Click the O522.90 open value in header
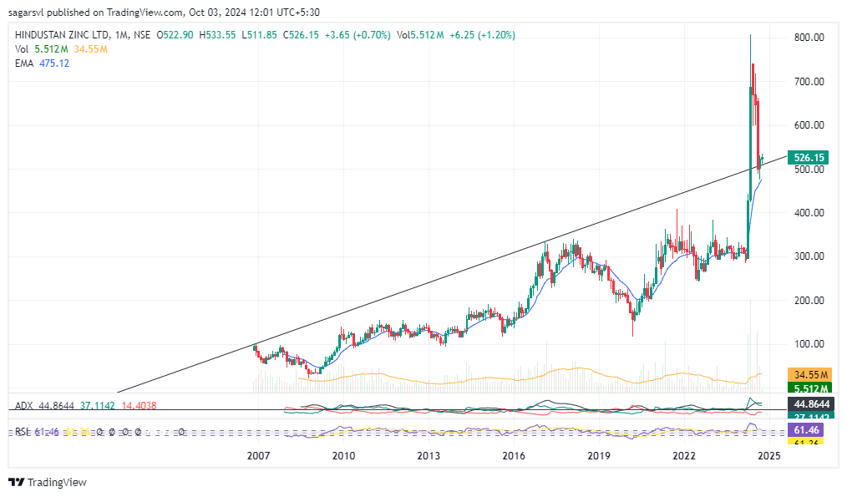Image resolution: width=847 pixels, height=497 pixels. tap(175, 35)
